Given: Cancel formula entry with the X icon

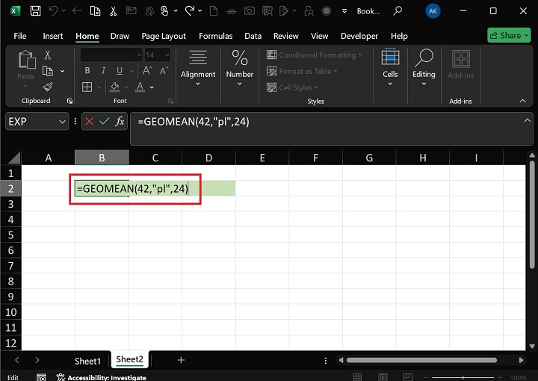Looking at the screenshot, I should point(90,121).
